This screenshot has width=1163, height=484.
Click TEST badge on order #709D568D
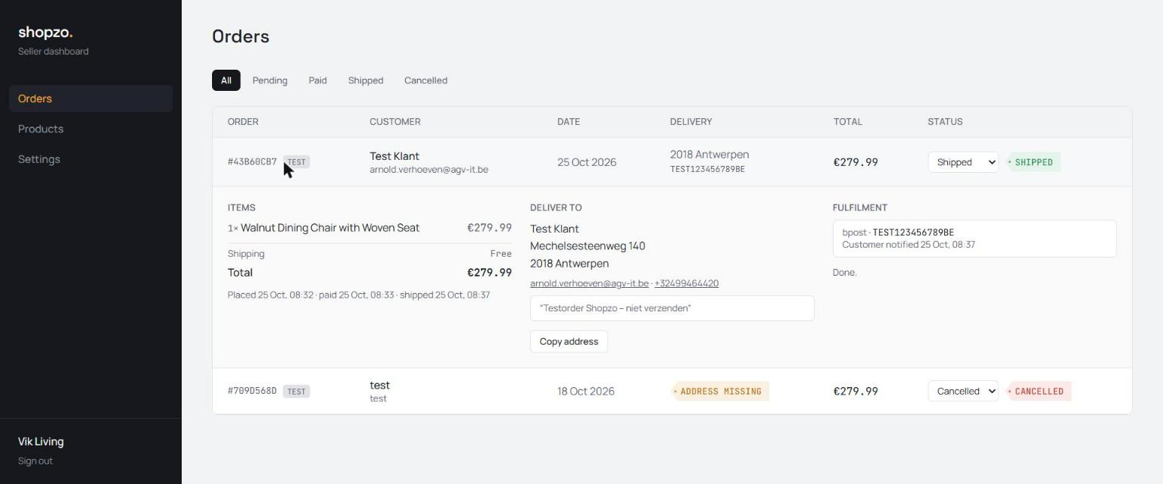pyautogui.click(x=297, y=392)
